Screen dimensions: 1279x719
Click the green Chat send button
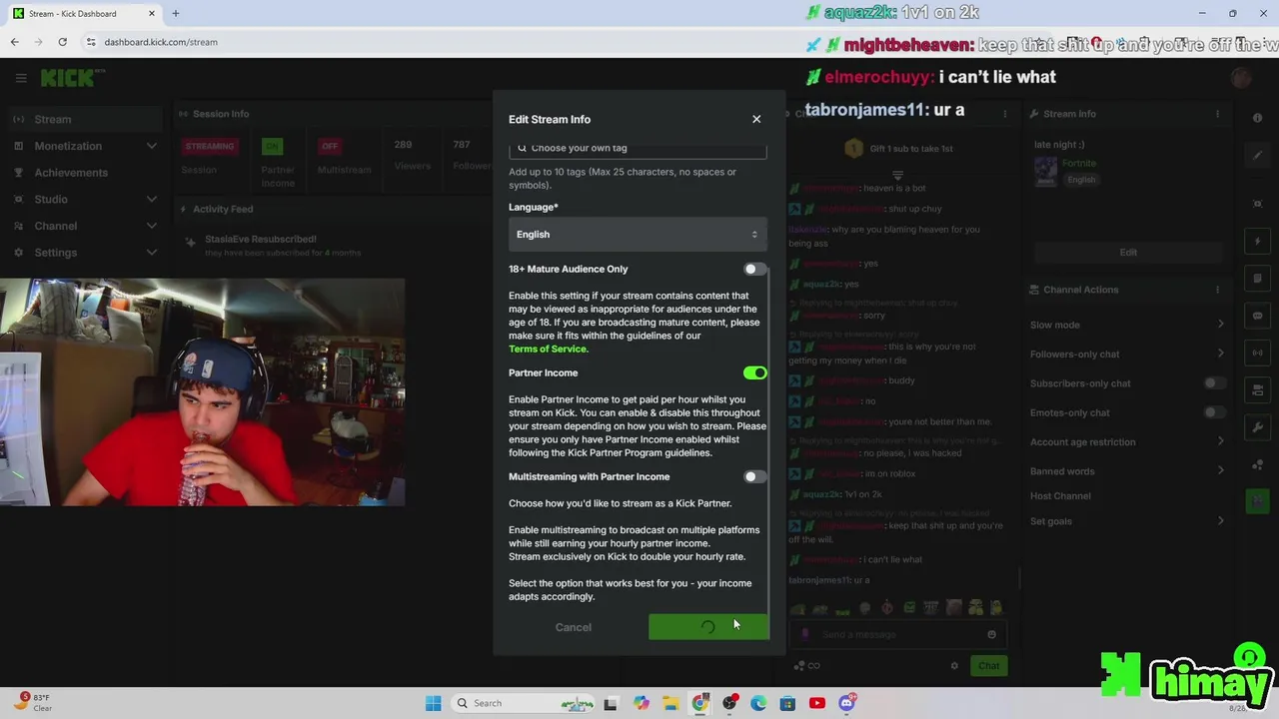coord(988,666)
